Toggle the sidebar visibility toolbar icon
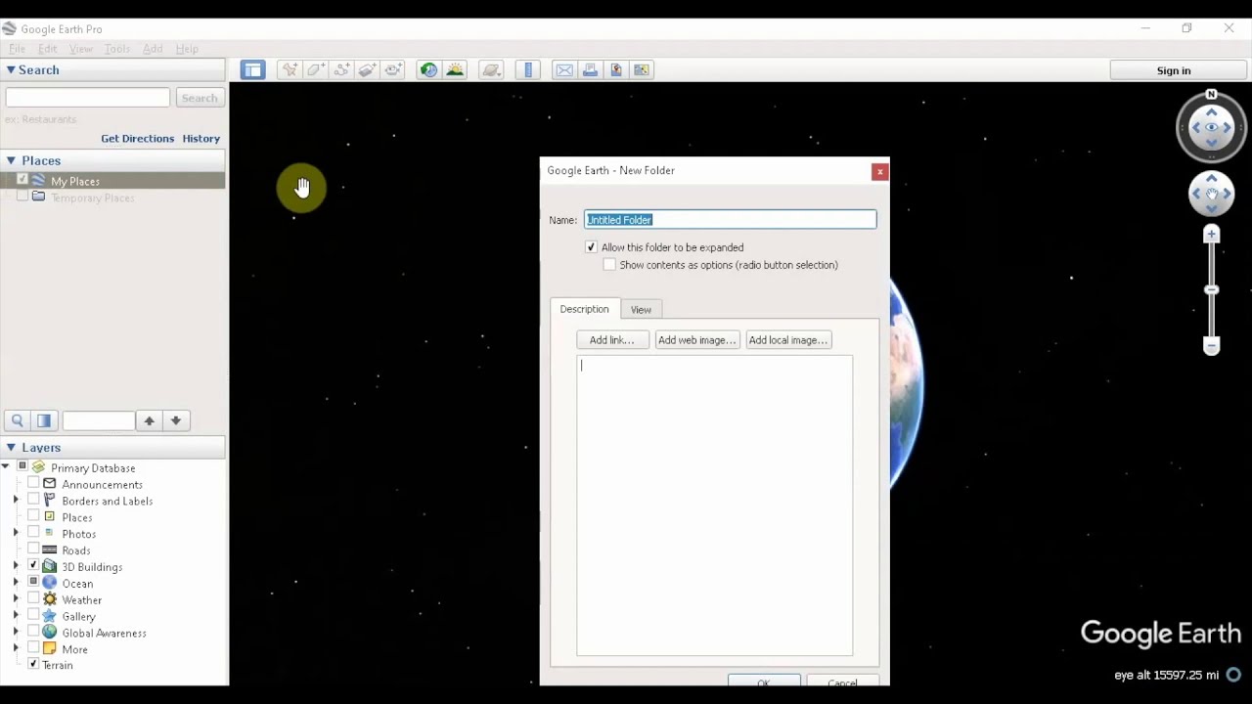 coord(253,69)
